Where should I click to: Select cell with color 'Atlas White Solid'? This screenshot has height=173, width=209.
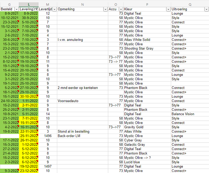click(147, 40)
